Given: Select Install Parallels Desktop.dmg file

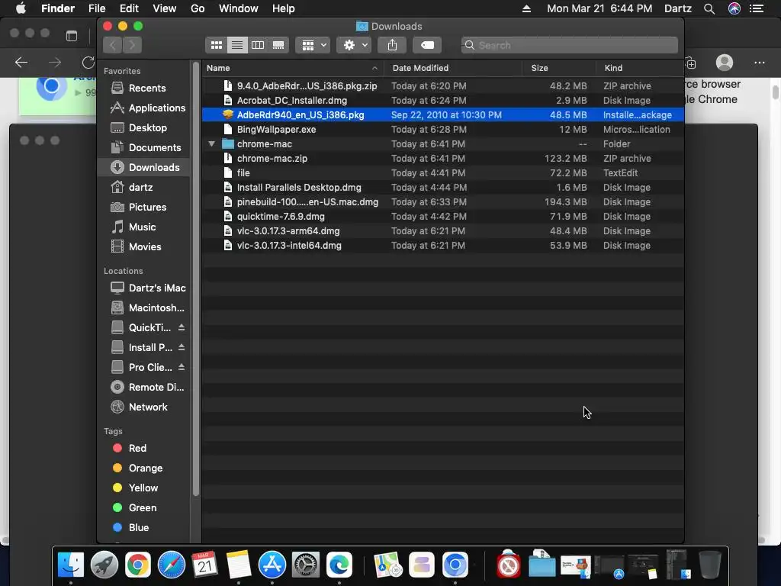Looking at the screenshot, I should 443,188.
